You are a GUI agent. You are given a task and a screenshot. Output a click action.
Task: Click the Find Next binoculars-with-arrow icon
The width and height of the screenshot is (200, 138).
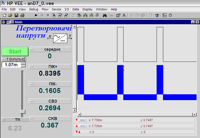click(x=111, y=16)
